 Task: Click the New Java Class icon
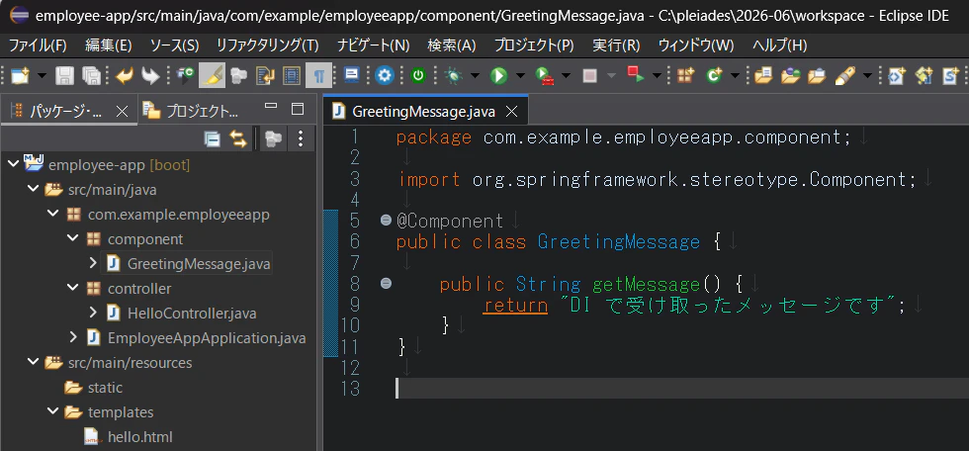click(714, 75)
